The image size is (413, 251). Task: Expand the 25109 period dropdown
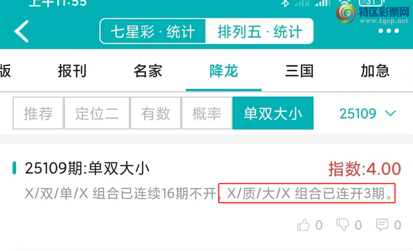pos(367,113)
